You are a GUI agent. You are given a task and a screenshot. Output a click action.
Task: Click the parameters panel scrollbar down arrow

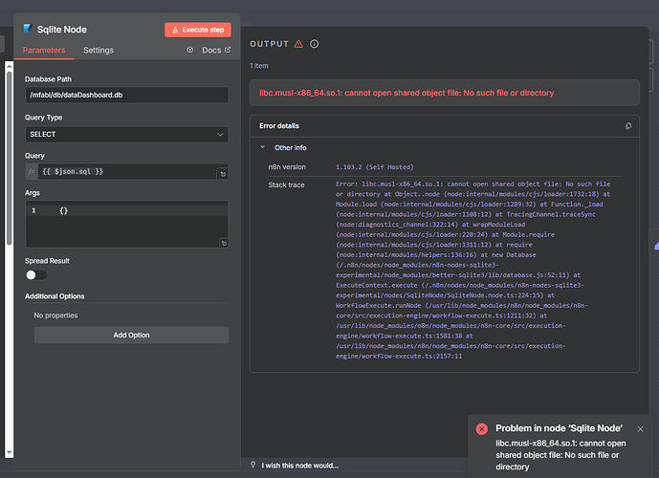tap(9, 453)
